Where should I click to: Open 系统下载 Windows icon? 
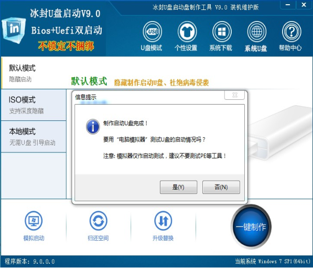pyautogui.click(x=222, y=32)
